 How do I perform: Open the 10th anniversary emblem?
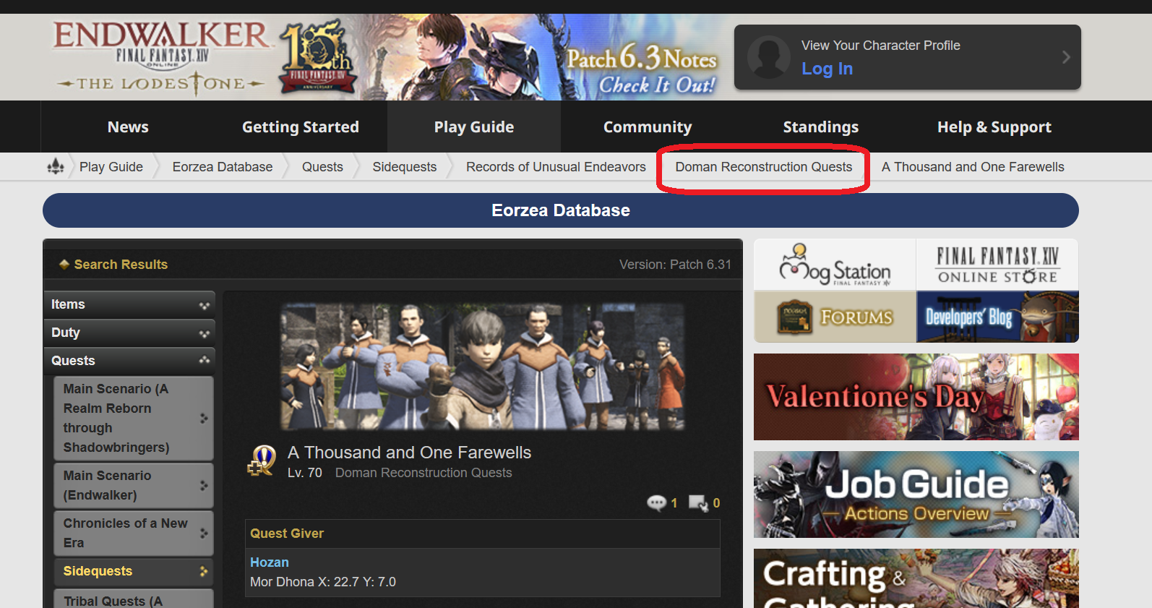pyautogui.click(x=317, y=58)
